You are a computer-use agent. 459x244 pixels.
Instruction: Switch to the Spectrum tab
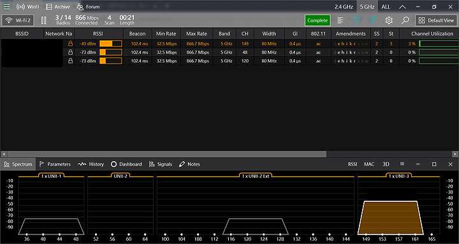(x=18, y=164)
